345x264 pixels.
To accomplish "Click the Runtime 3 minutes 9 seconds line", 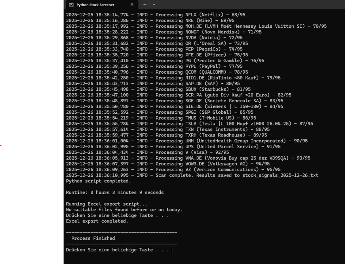I will [115, 192].
